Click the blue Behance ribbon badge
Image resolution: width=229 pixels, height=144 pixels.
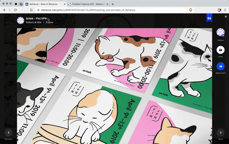(209, 18)
